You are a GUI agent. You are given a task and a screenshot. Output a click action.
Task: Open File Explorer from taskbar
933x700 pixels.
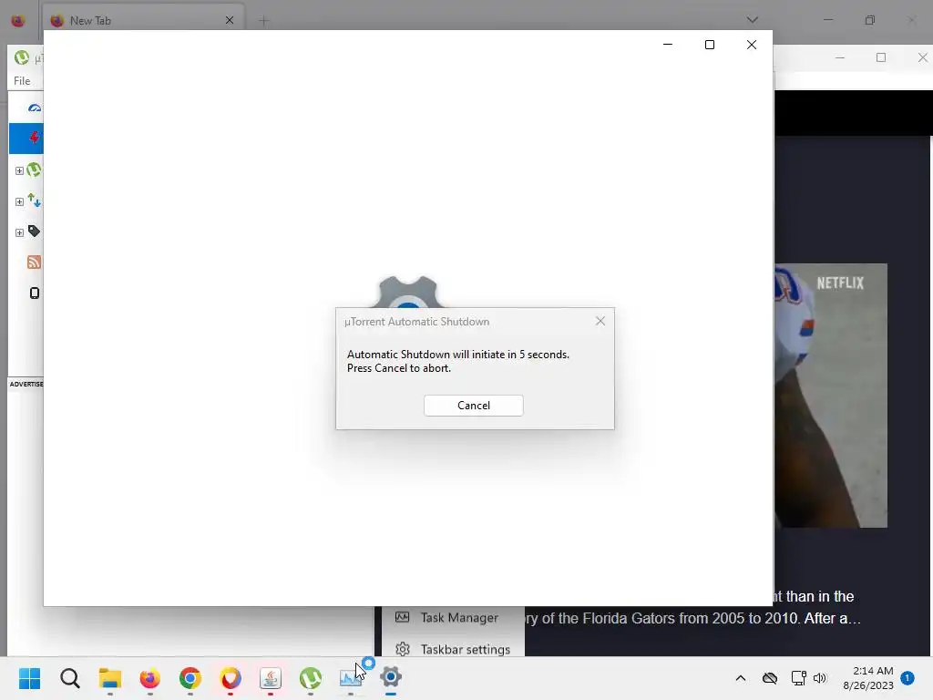(x=110, y=678)
